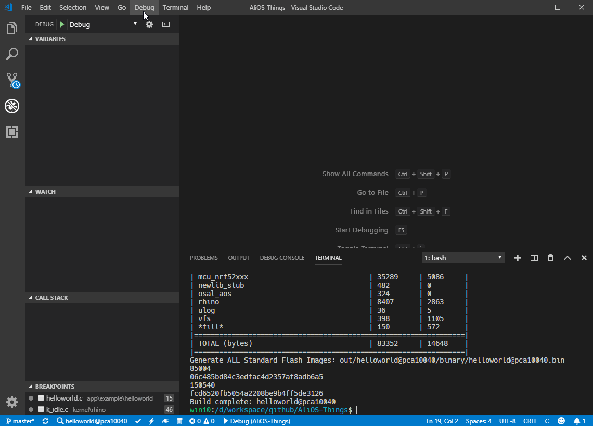Maximize the panel with the up chevron
The width and height of the screenshot is (593, 426).
[568, 258]
